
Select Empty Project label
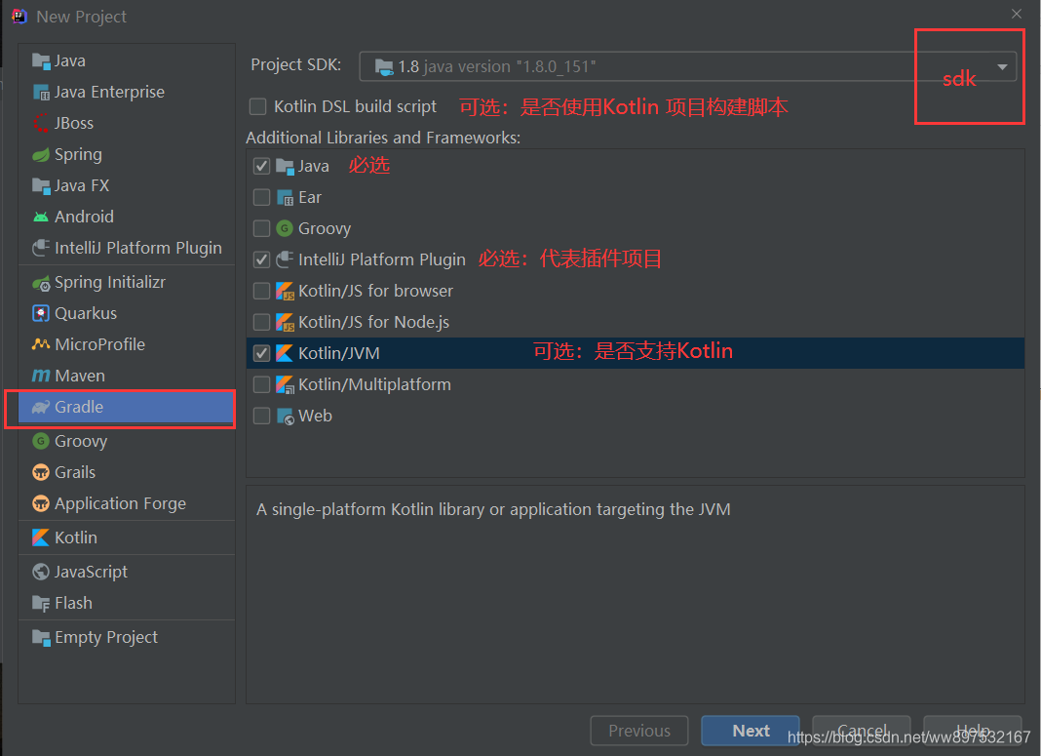coord(106,638)
